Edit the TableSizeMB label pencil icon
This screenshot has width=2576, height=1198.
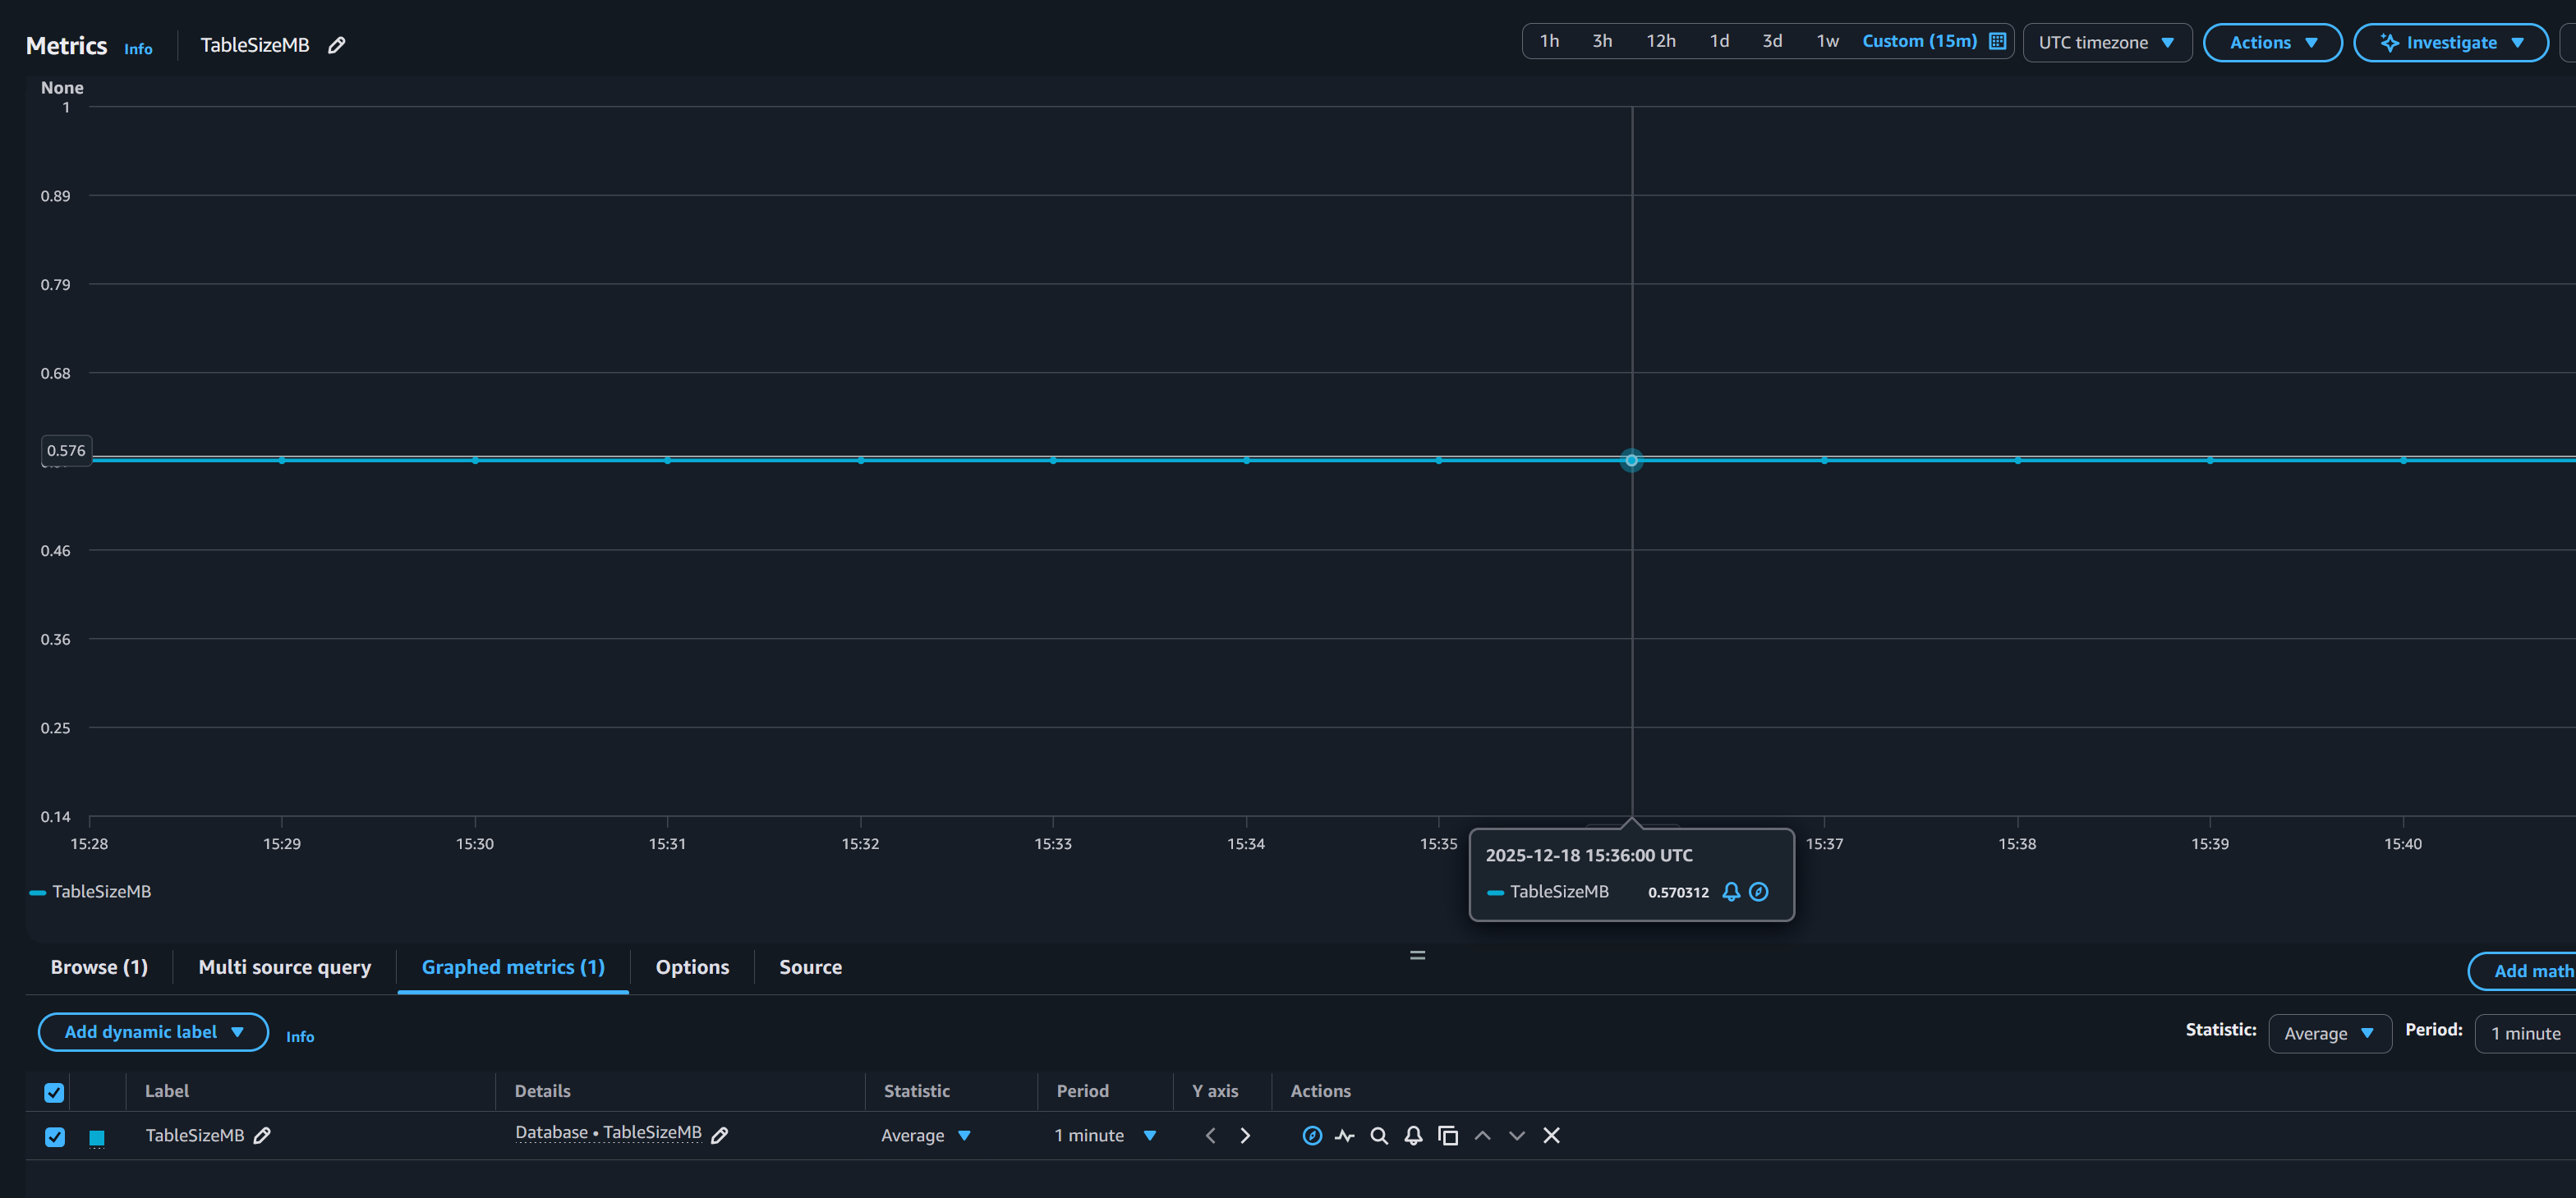(x=262, y=1135)
